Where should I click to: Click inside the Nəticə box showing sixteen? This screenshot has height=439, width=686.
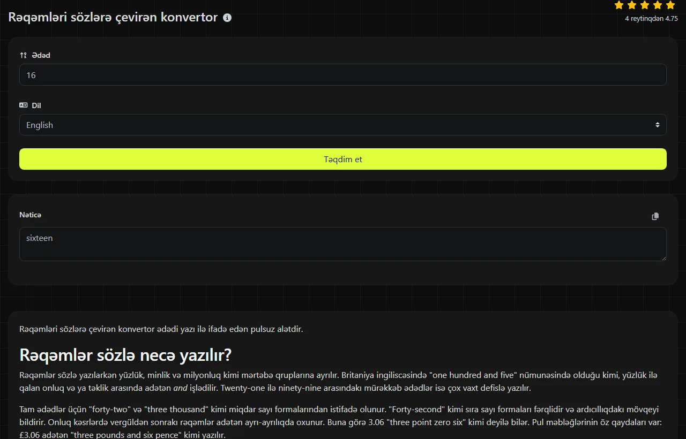tap(343, 244)
